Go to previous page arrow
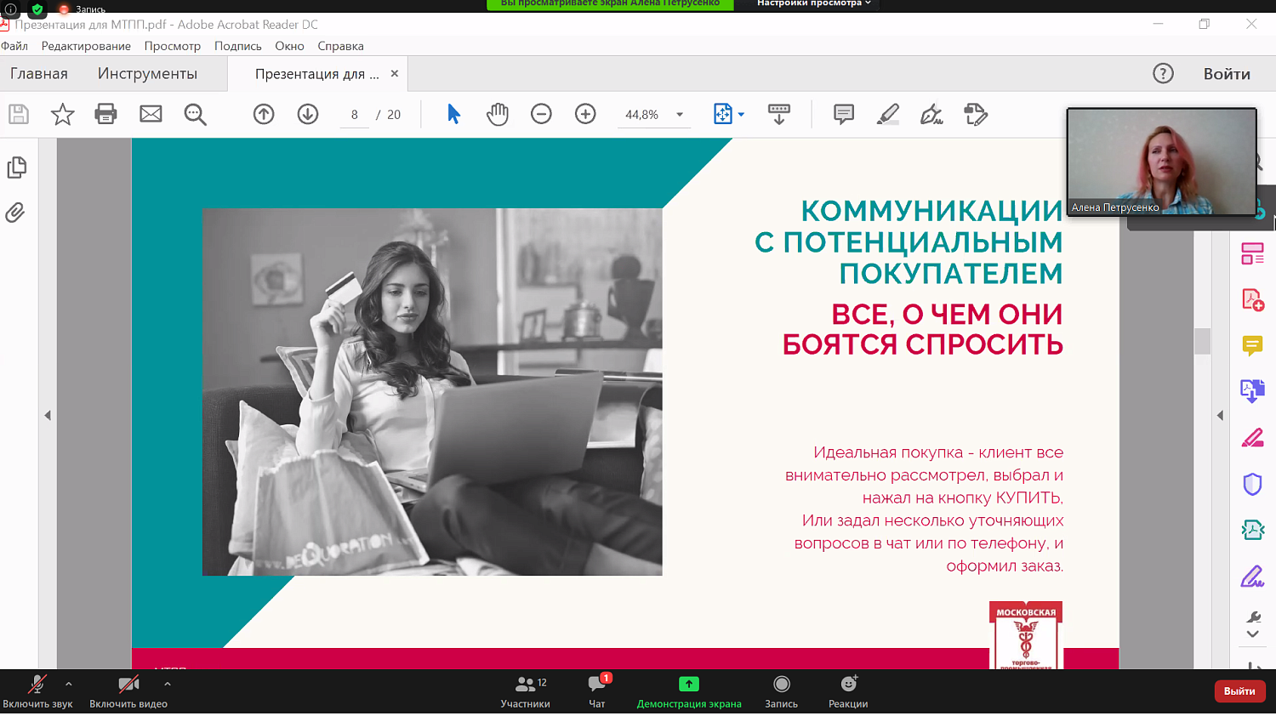Screen dimensions: 1276x716 pos(264,114)
